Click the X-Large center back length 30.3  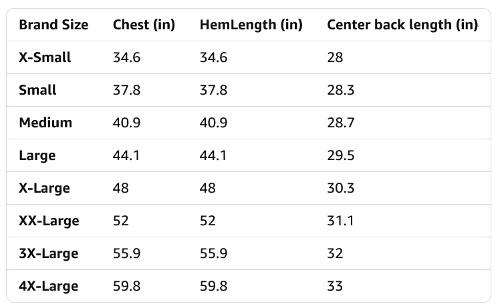(341, 188)
